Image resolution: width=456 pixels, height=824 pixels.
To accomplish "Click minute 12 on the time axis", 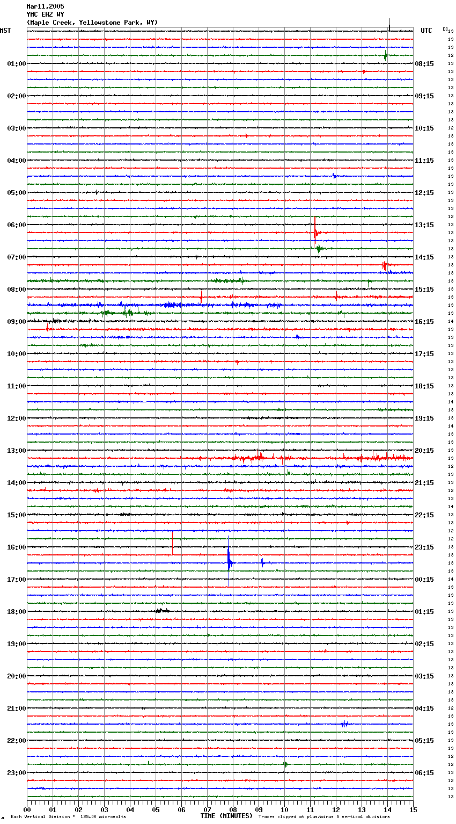I will click(x=336, y=809).
